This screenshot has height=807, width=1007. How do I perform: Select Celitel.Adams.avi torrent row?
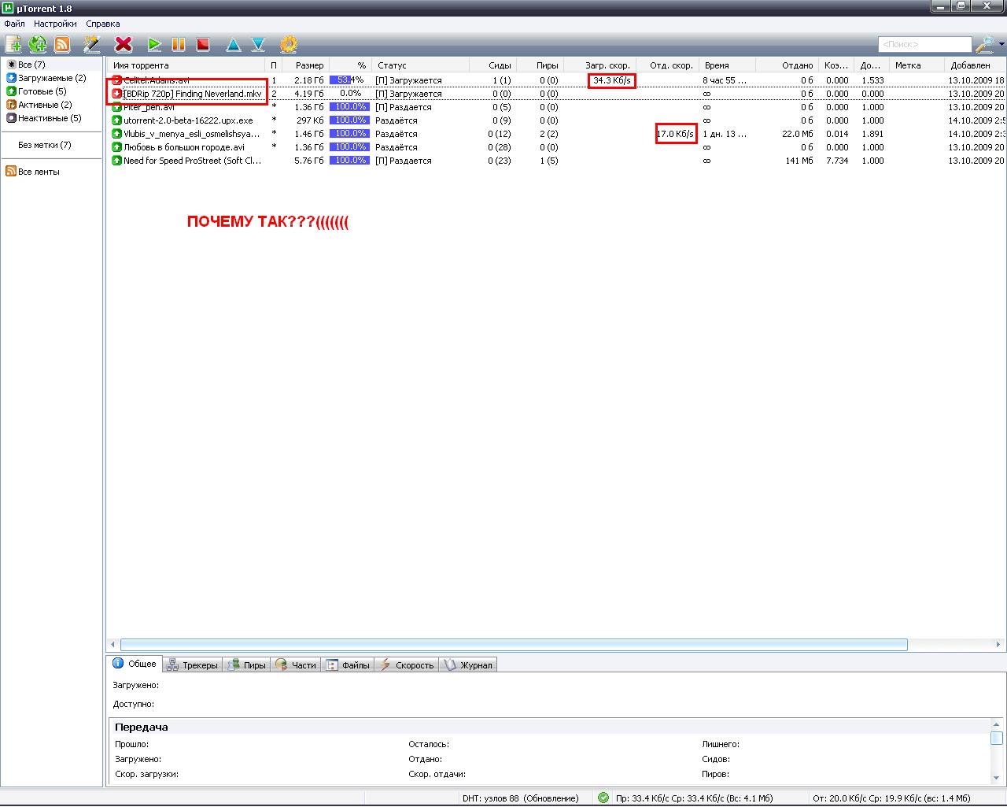555,80
